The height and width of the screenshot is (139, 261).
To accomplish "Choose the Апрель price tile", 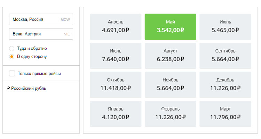I will pos(116,26).
